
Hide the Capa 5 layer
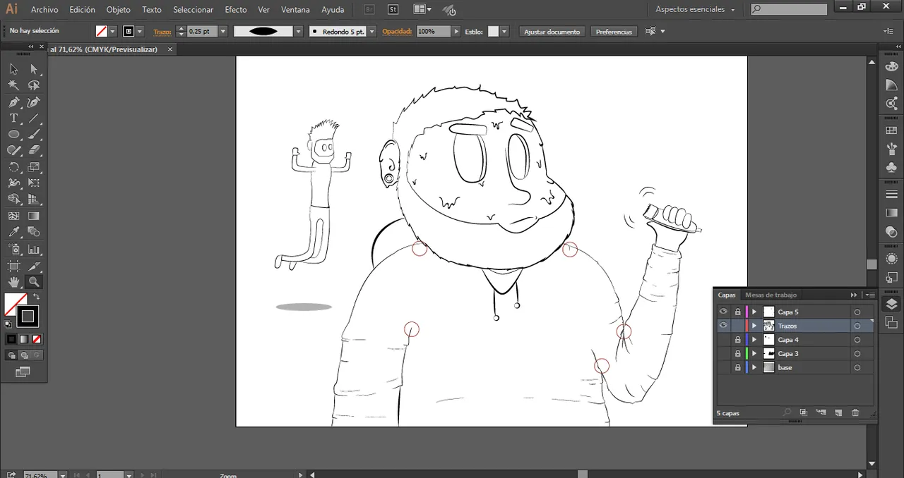tap(723, 312)
